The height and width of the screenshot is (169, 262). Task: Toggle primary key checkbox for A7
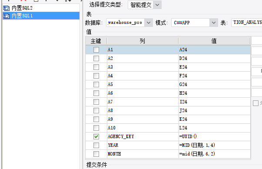[96, 102]
